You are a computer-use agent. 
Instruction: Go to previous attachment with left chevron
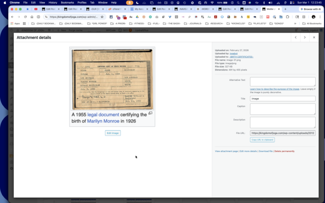click(296, 37)
